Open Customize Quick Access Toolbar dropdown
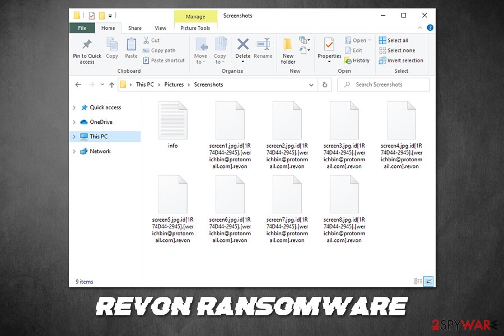Image resolution: width=504 pixels, height=336 pixels. point(110,16)
